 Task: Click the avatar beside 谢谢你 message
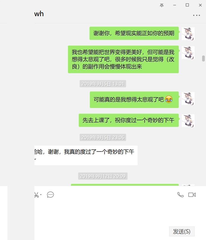pyautogui.click(x=188, y=34)
